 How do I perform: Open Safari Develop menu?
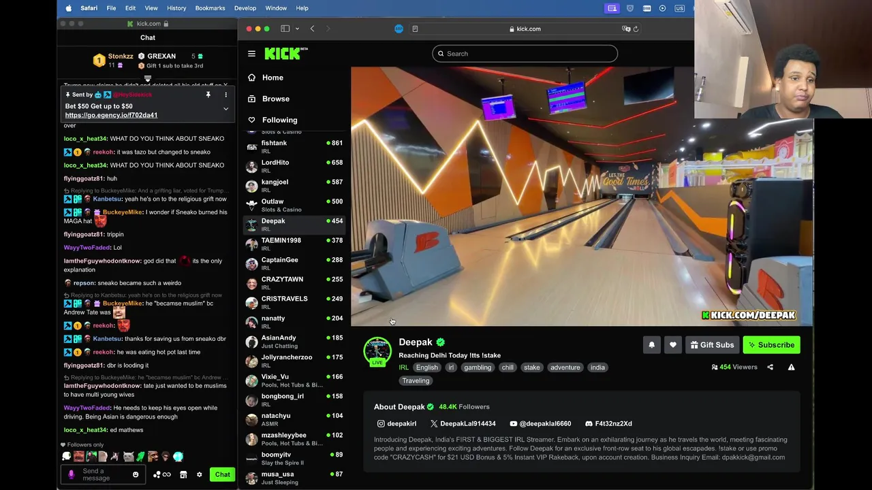[245, 8]
